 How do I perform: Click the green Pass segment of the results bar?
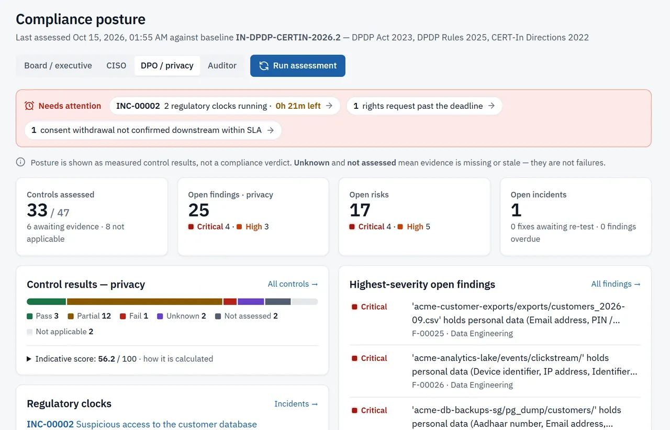tap(46, 301)
